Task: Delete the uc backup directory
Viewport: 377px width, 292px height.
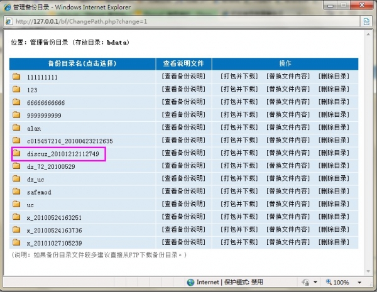Action: point(334,204)
